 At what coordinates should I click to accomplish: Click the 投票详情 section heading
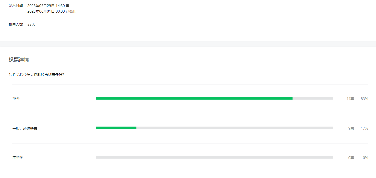pyautogui.click(x=19, y=60)
